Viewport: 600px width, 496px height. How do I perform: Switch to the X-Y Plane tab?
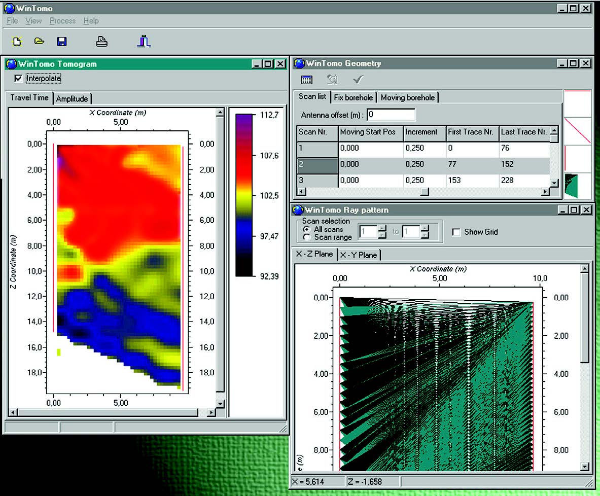coord(359,255)
